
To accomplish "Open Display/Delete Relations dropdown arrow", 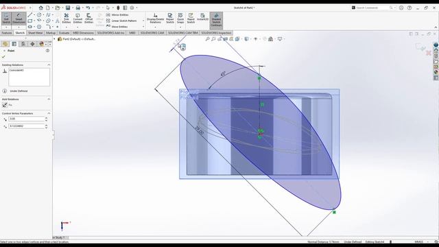I will pos(156,27).
